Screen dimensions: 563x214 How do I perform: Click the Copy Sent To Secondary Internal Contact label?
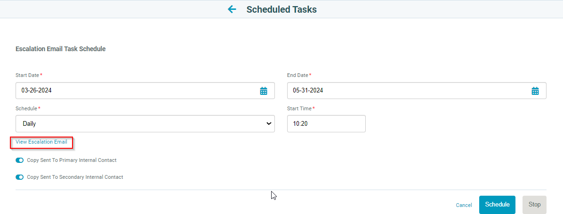coord(75,177)
